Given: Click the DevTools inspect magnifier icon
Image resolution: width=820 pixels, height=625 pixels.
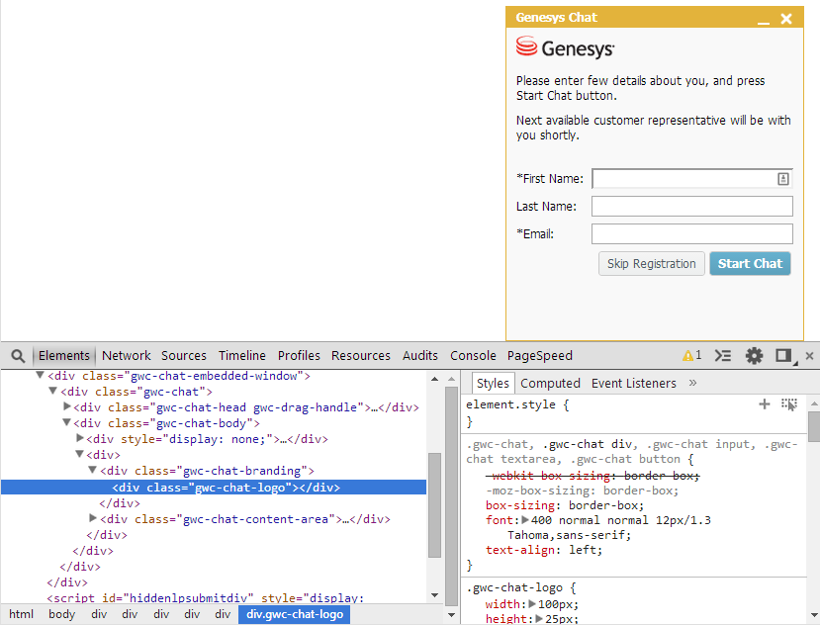Looking at the screenshot, I should coord(18,356).
